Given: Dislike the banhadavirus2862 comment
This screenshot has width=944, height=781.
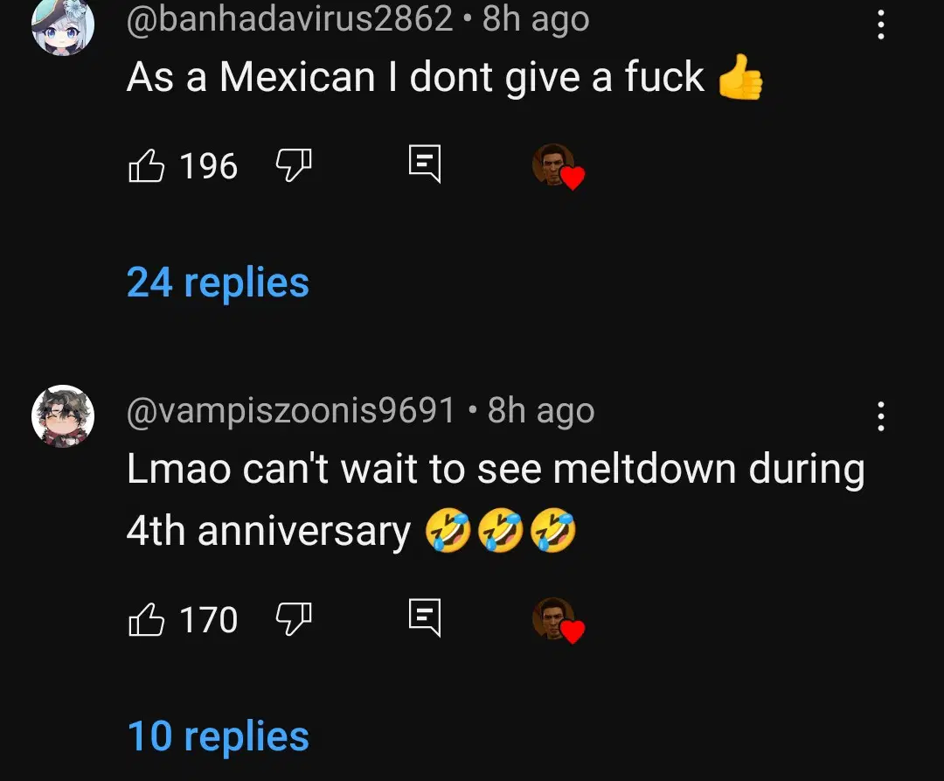Looking at the screenshot, I should coord(294,165).
